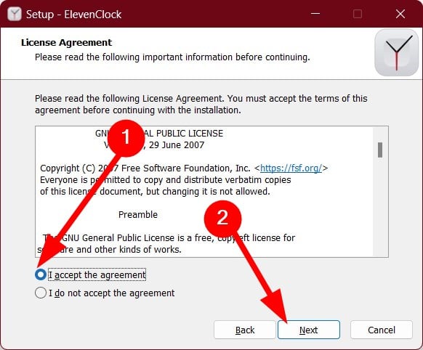This screenshot has height=350, width=423.
Task: Cancel the ElevenClock installation
Action: [x=382, y=330]
